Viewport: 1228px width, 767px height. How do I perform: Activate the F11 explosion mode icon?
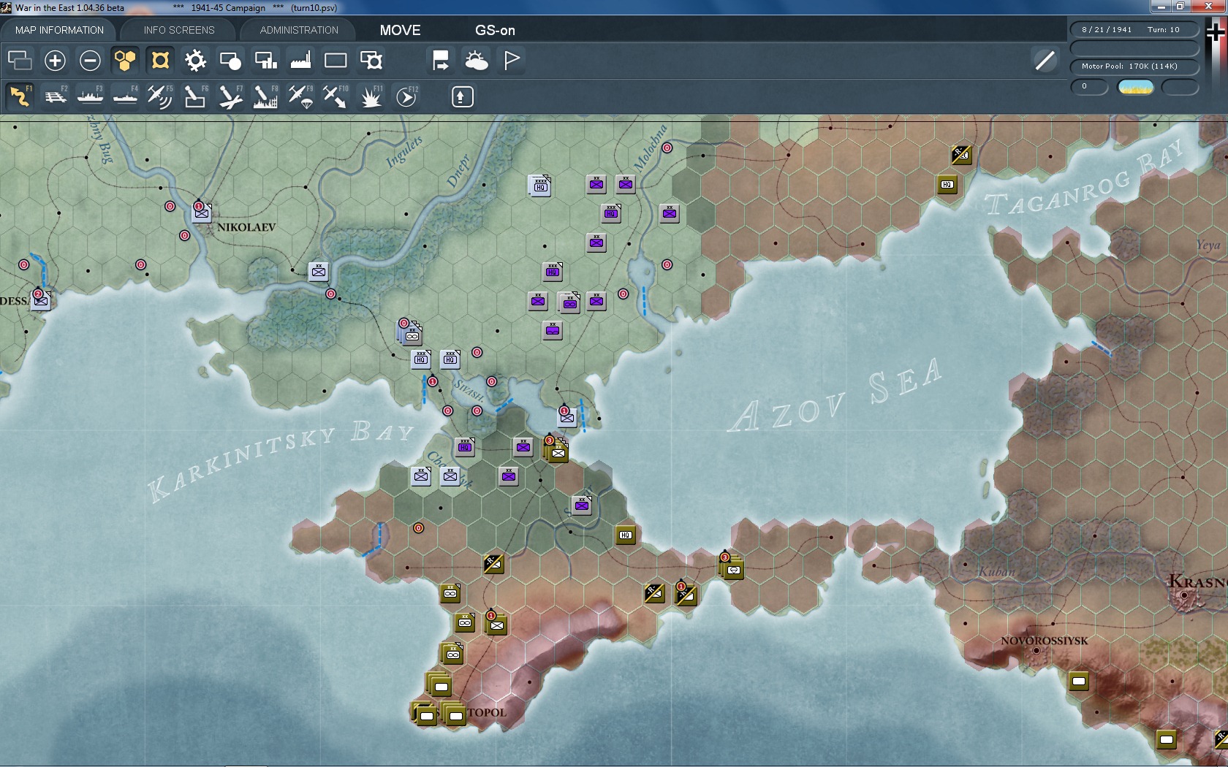371,96
